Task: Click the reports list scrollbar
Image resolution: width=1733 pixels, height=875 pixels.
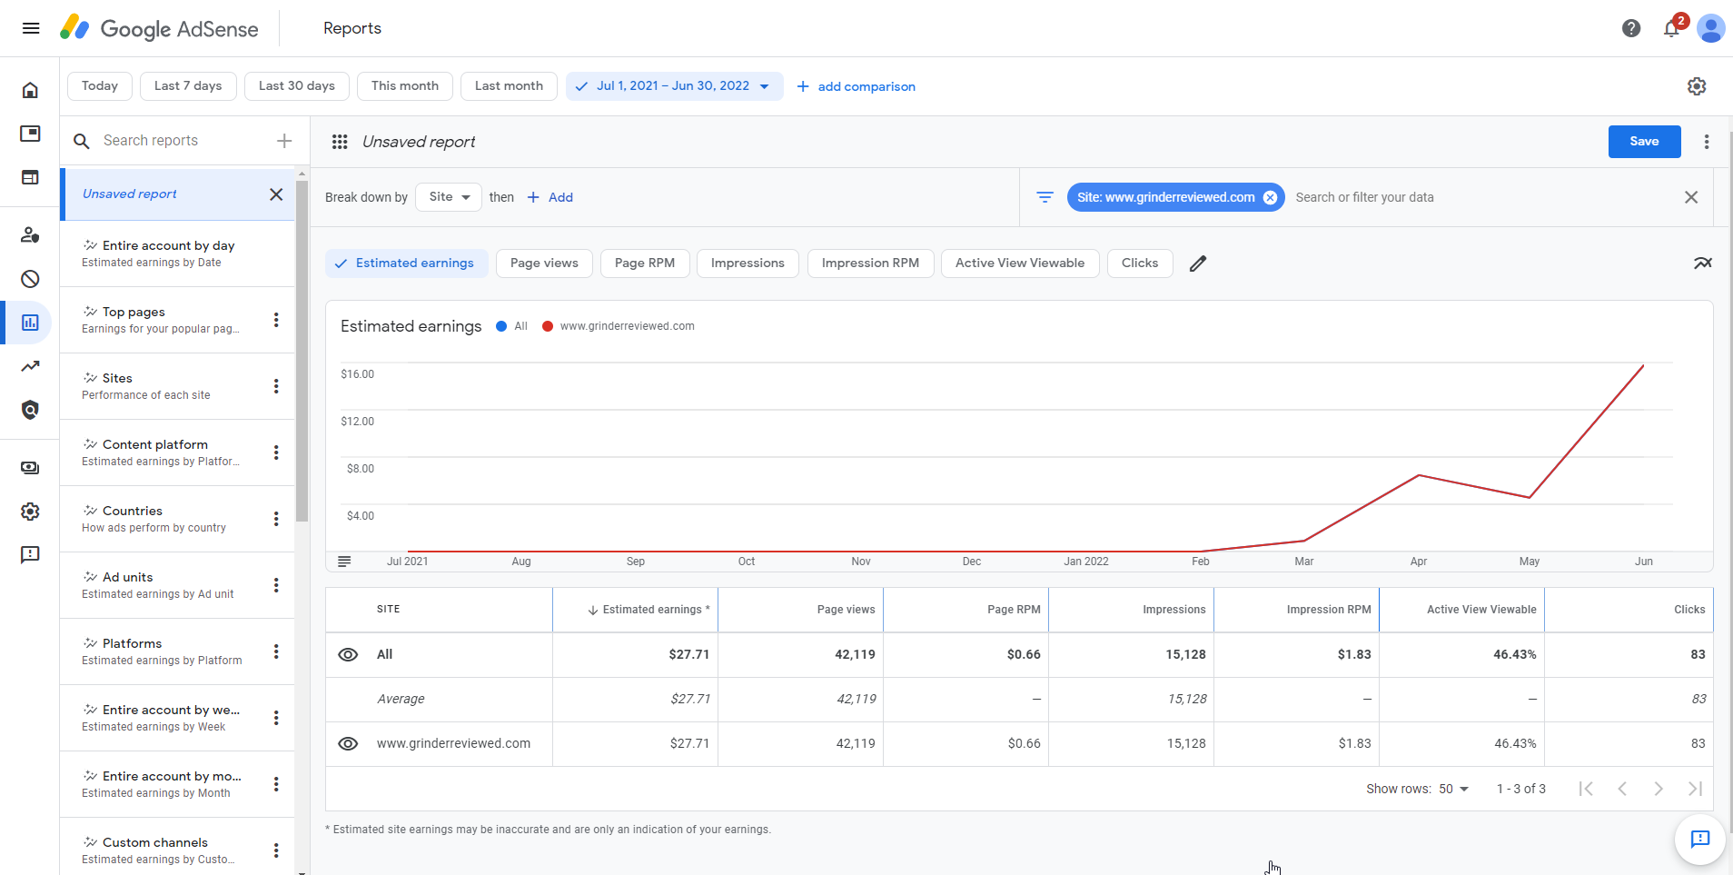Action: coord(302,350)
